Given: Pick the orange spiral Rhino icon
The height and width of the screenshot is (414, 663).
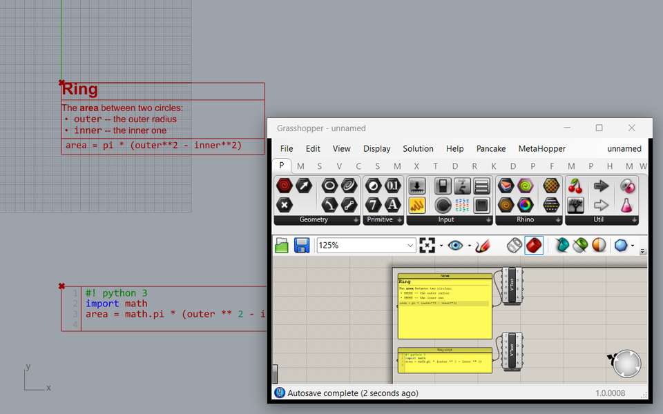Looking at the screenshot, I should pos(506,206).
